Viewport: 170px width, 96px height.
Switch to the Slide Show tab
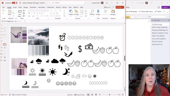(x=50, y=7)
